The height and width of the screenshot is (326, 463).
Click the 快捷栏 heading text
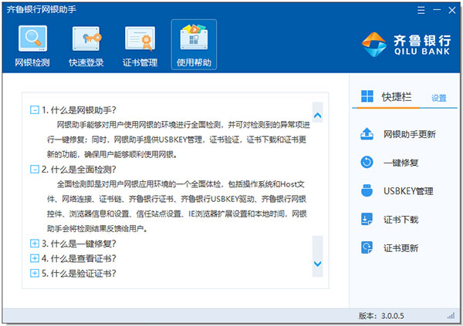click(x=397, y=97)
